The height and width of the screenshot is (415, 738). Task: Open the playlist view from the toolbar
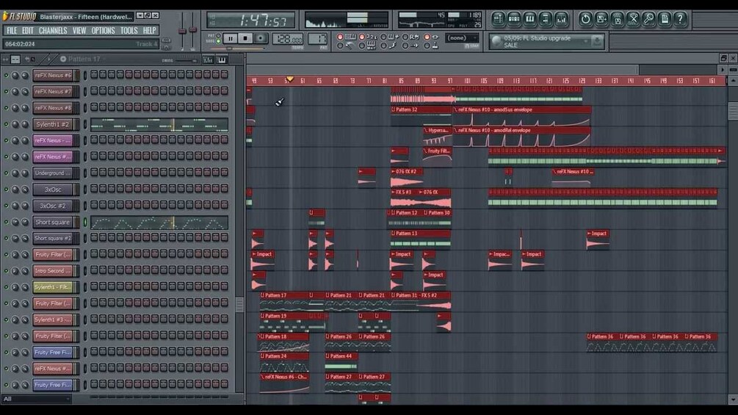pyautogui.click(x=498, y=19)
